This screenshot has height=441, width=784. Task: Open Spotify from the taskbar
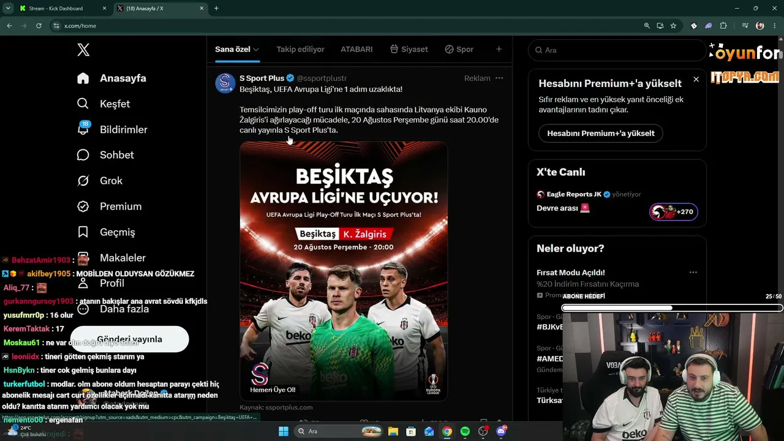tap(465, 431)
